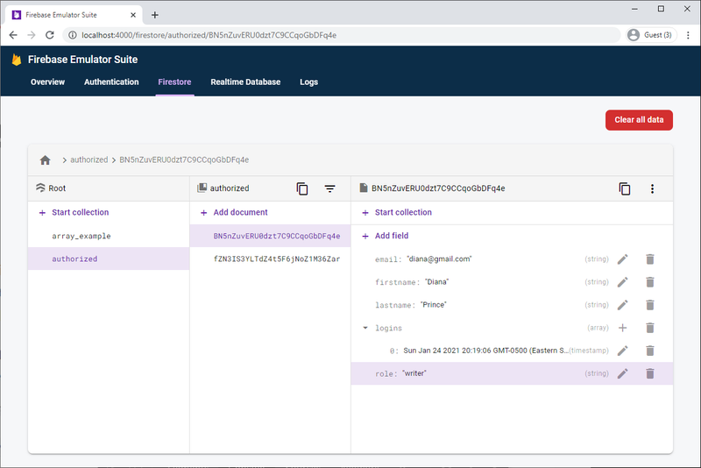Open the Realtime Database tab

pyautogui.click(x=245, y=82)
